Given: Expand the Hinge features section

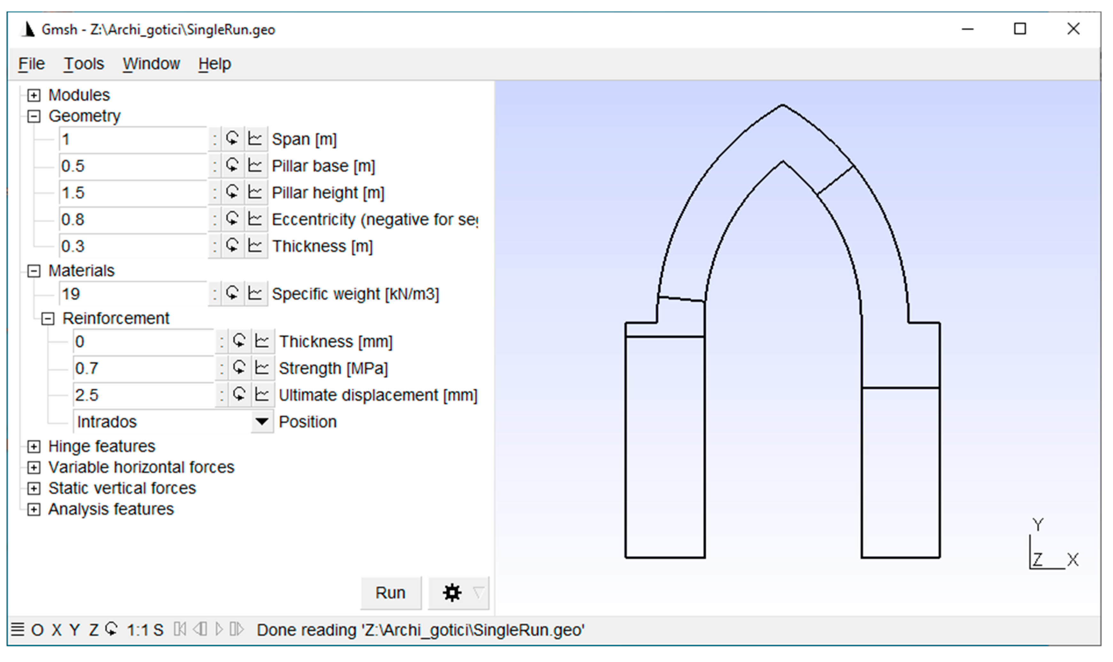Looking at the screenshot, I should pos(34,446).
